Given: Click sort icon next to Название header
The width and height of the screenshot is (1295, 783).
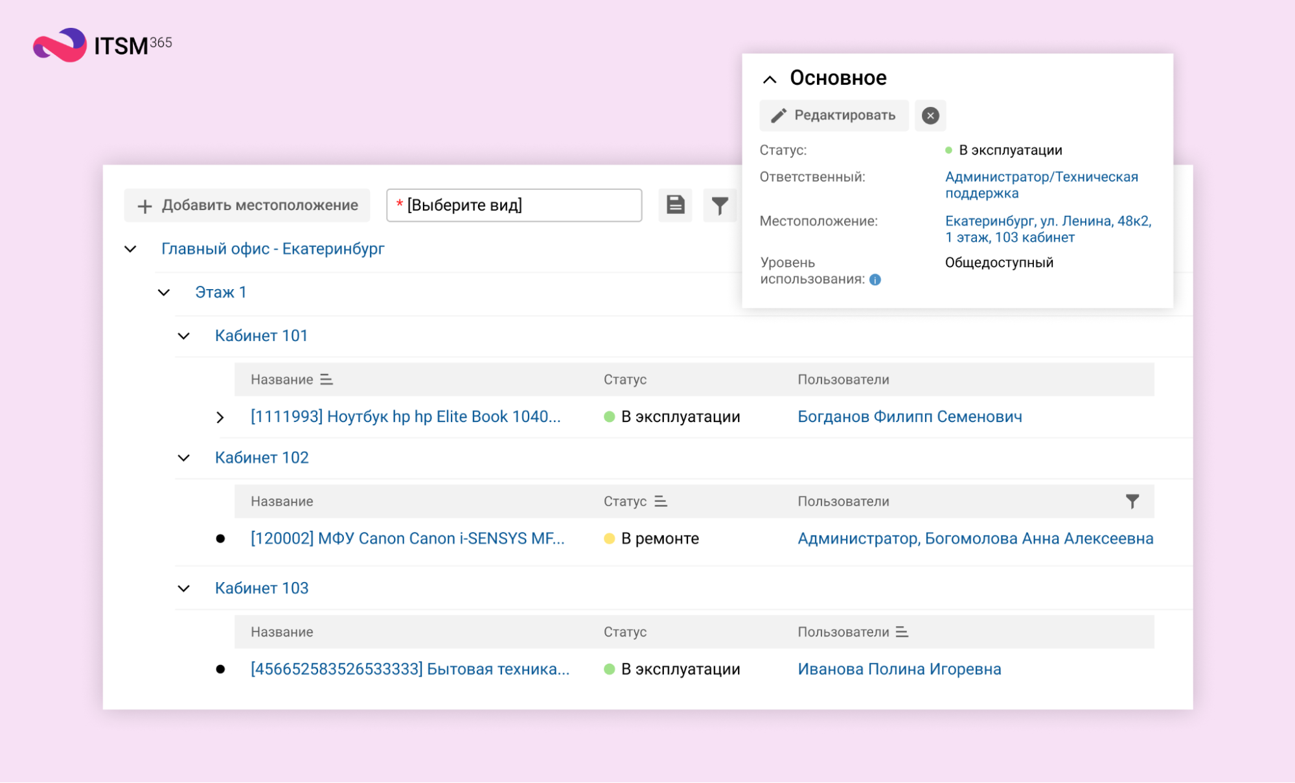Looking at the screenshot, I should click(327, 379).
